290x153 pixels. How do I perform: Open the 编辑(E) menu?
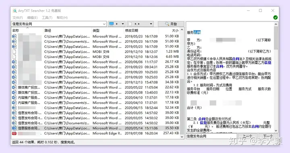[x=32, y=18]
